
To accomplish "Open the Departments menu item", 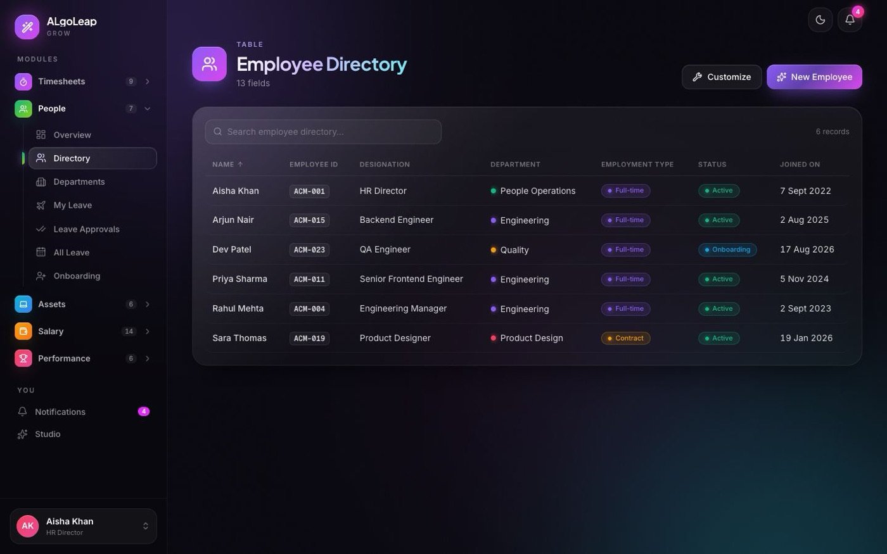I will tap(93, 182).
